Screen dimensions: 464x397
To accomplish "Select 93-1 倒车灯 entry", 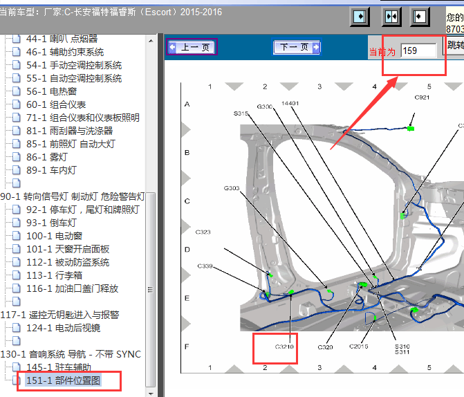I will coord(51,223).
